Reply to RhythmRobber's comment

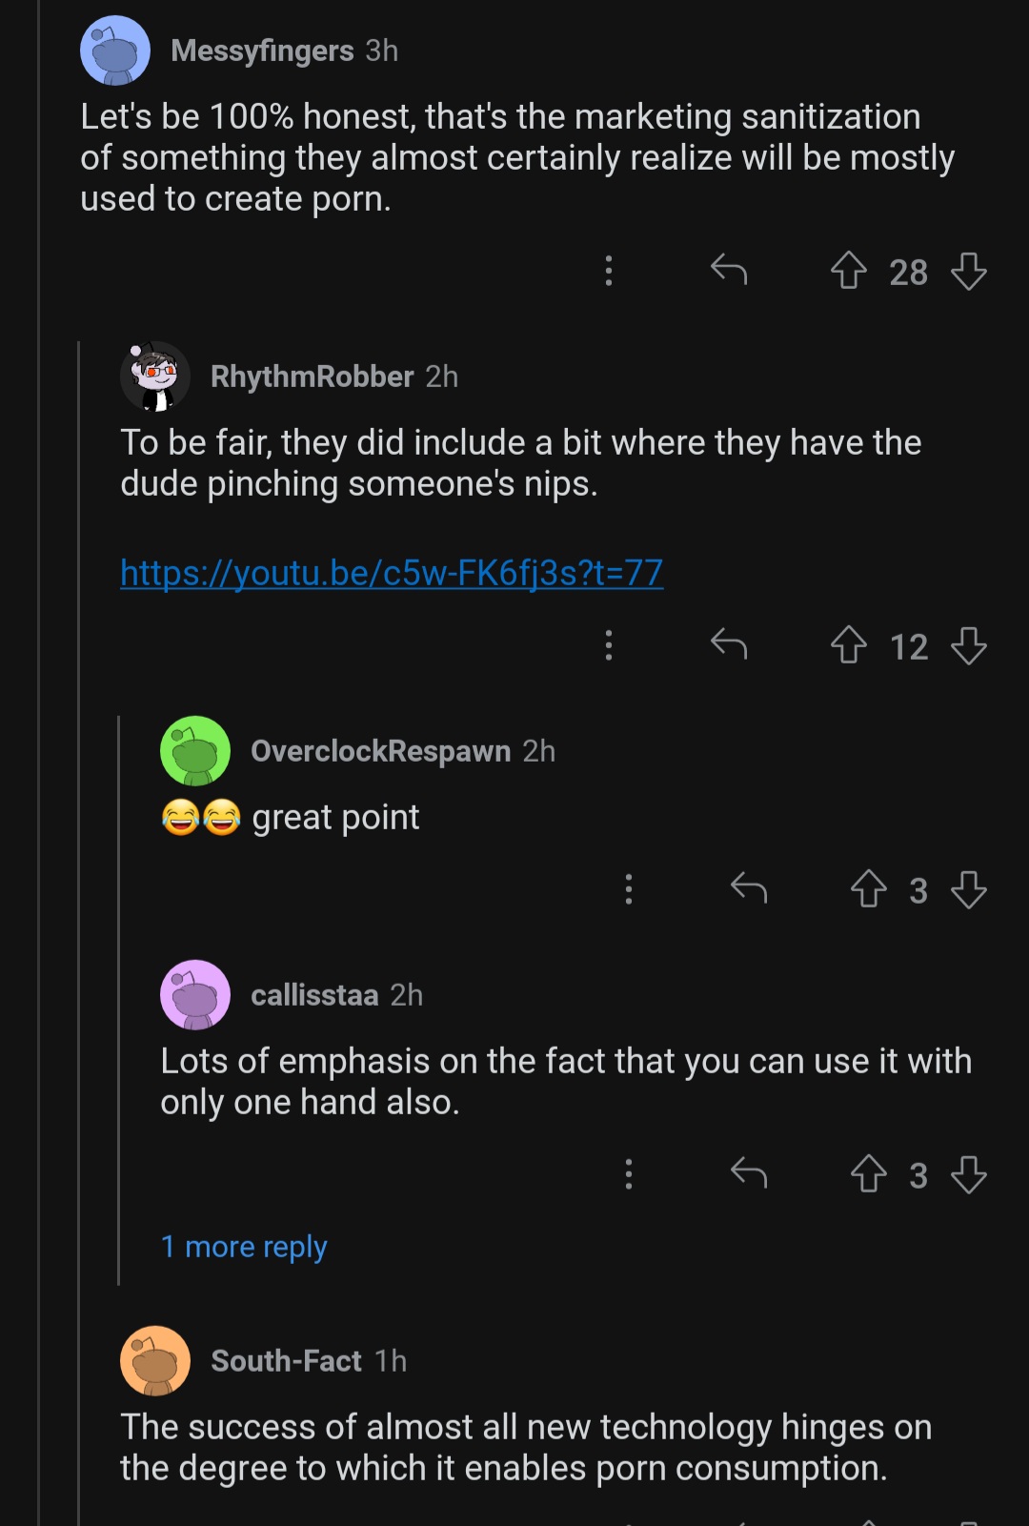[729, 645]
